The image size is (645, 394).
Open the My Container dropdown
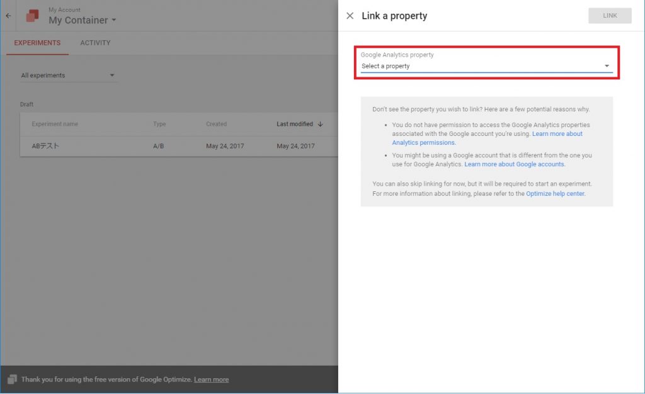tap(83, 20)
